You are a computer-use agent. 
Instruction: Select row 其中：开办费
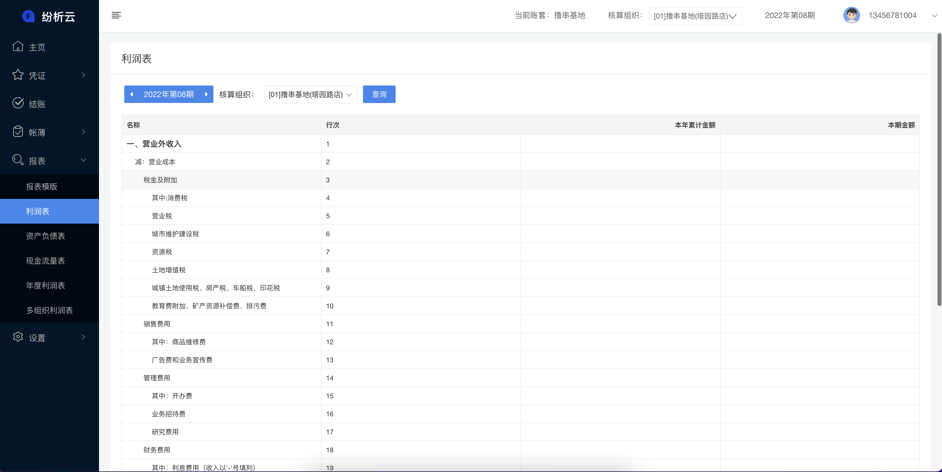coord(521,396)
